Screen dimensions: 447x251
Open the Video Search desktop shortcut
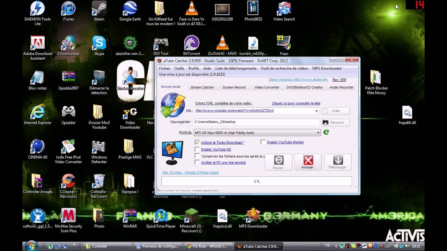(284, 11)
